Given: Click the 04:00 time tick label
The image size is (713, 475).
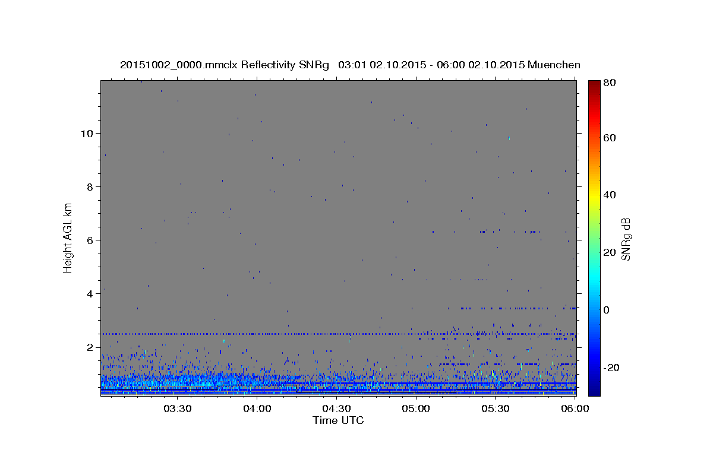Looking at the screenshot, I should [257, 408].
